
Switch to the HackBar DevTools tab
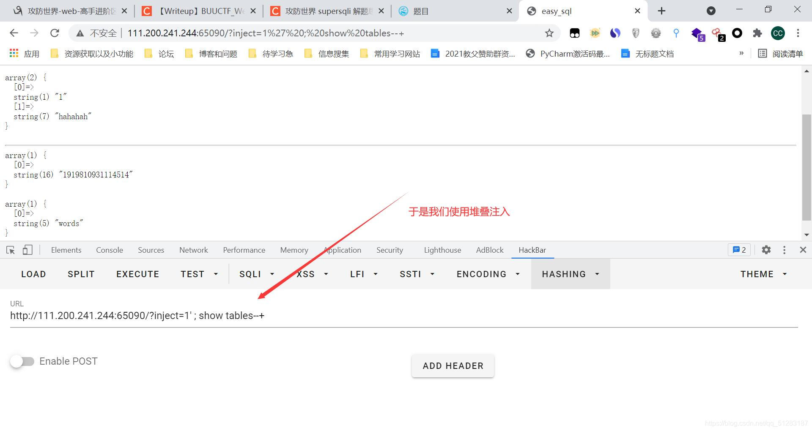point(532,250)
